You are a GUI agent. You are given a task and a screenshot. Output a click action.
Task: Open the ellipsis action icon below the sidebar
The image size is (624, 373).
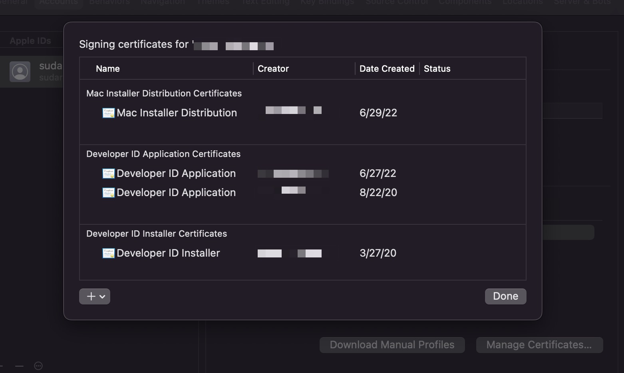(x=38, y=365)
